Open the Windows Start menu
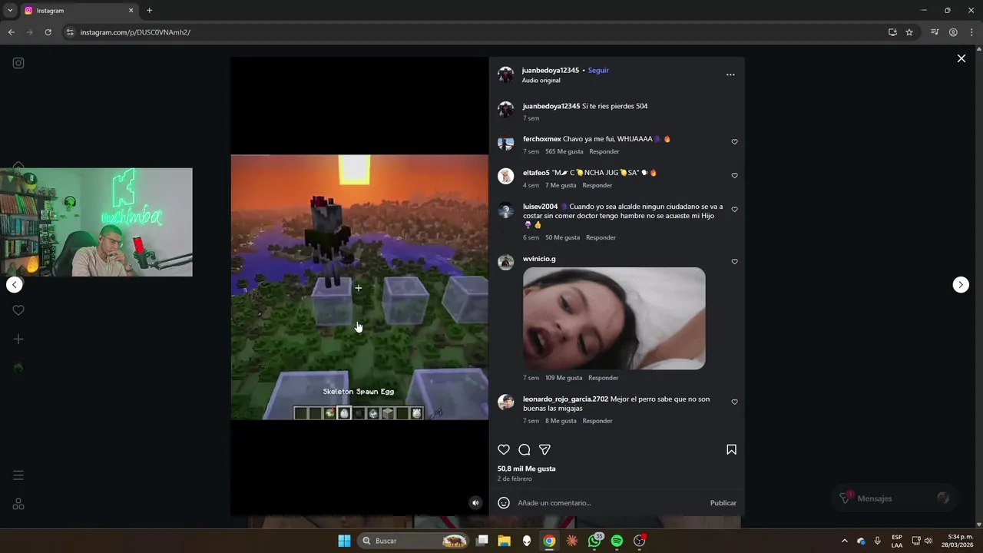 344,541
